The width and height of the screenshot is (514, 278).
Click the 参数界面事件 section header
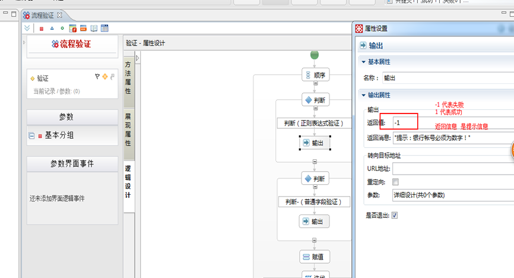tap(72, 164)
